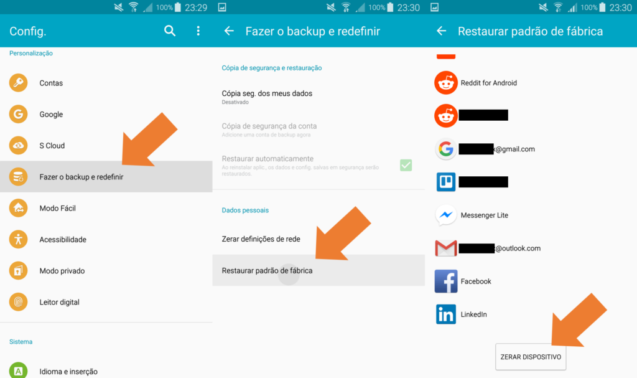
Task: Tap the LinkedIn account icon
Action: (x=446, y=314)
